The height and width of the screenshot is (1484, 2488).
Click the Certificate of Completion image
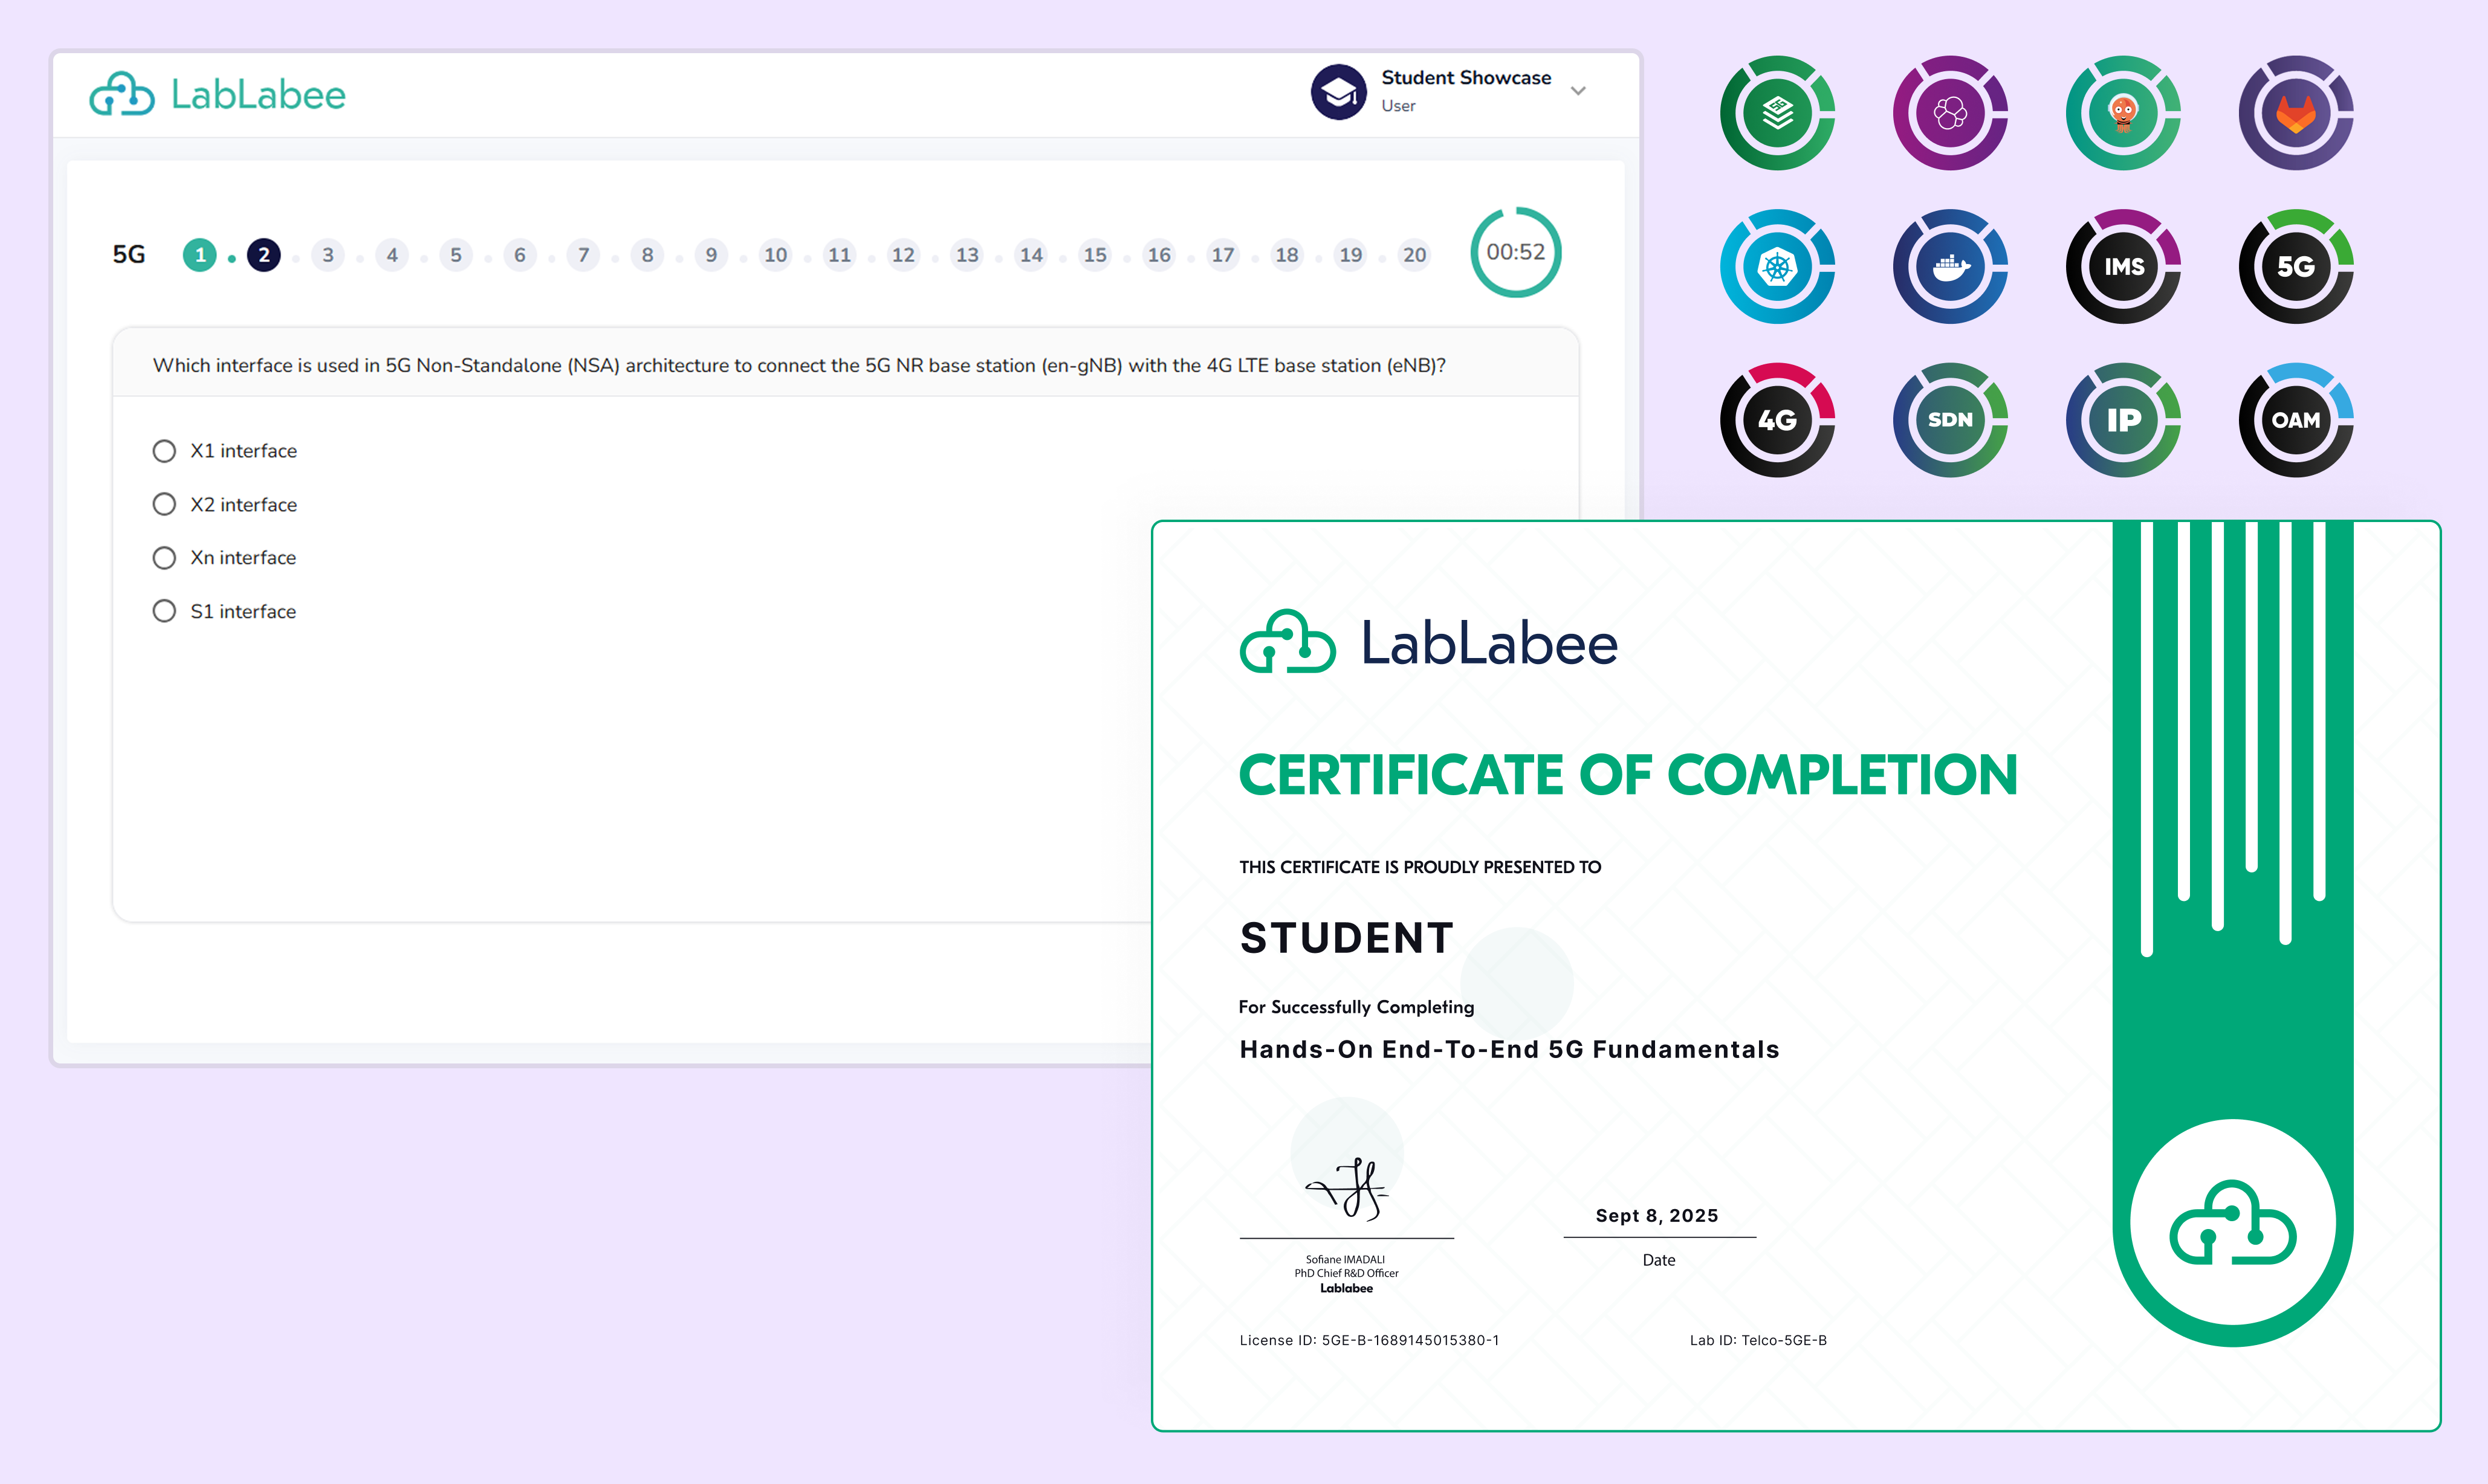click(1795, 975)
